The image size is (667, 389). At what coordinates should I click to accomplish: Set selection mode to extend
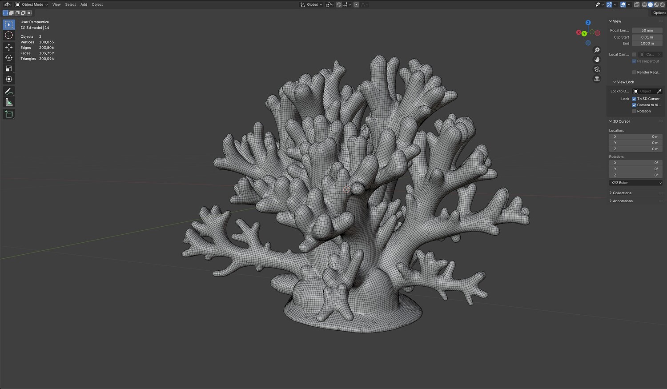[12, 13]
